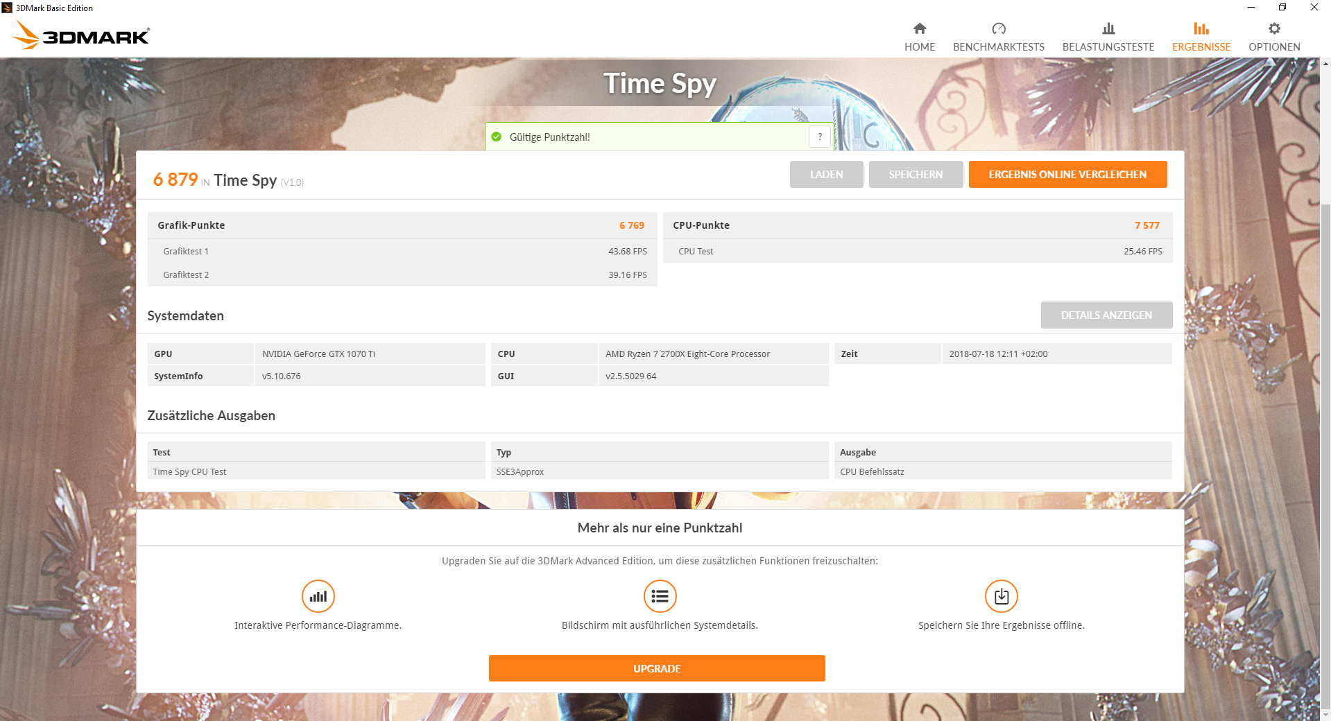Screen dimensions: 1331x721
Task: Click the Grafik-Punkte value 6 769
Action: point(632,225)
